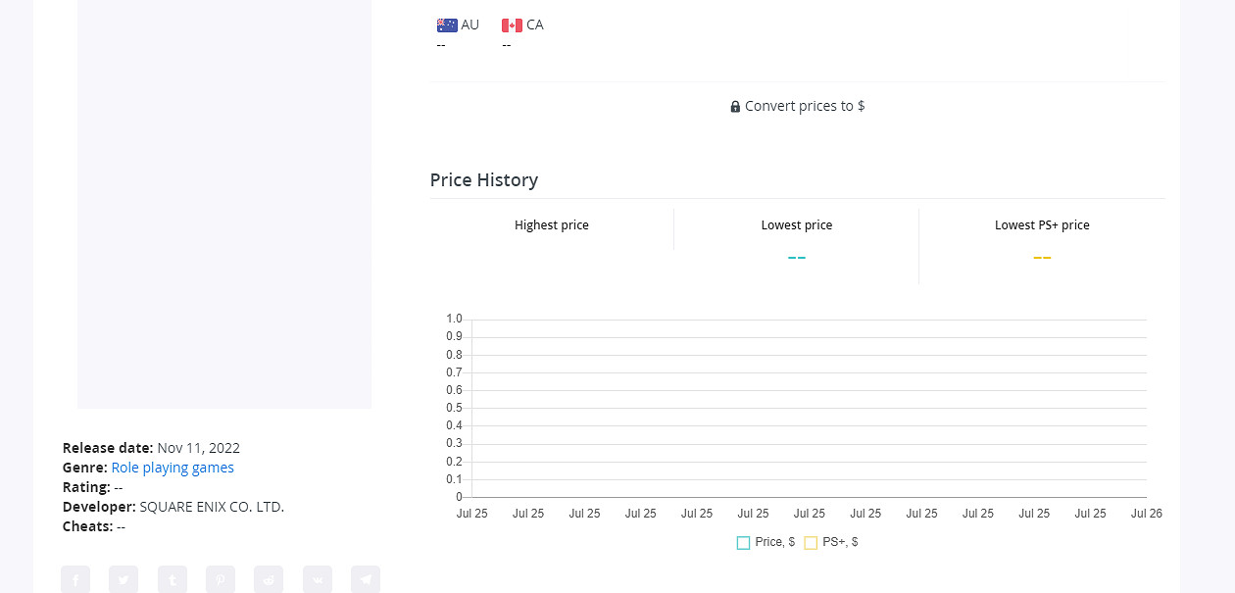
Task: Open the Role playing games genre link
Action: tap(173, 468)
